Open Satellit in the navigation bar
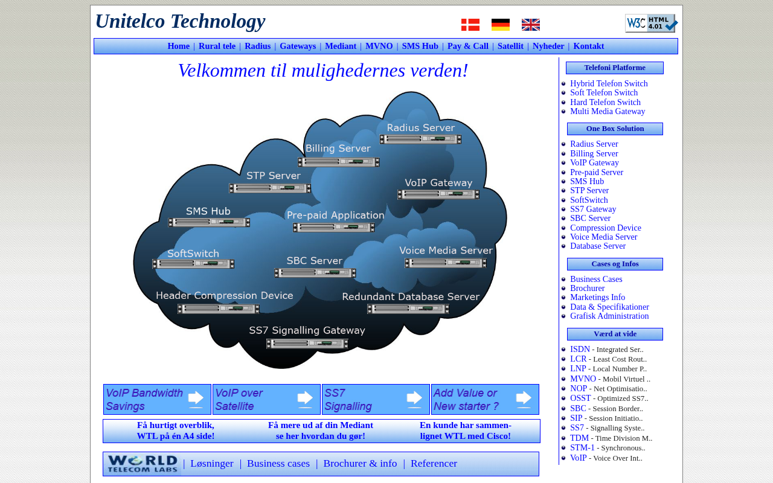Screen dimensions: 773x483 tap(511, 46)
